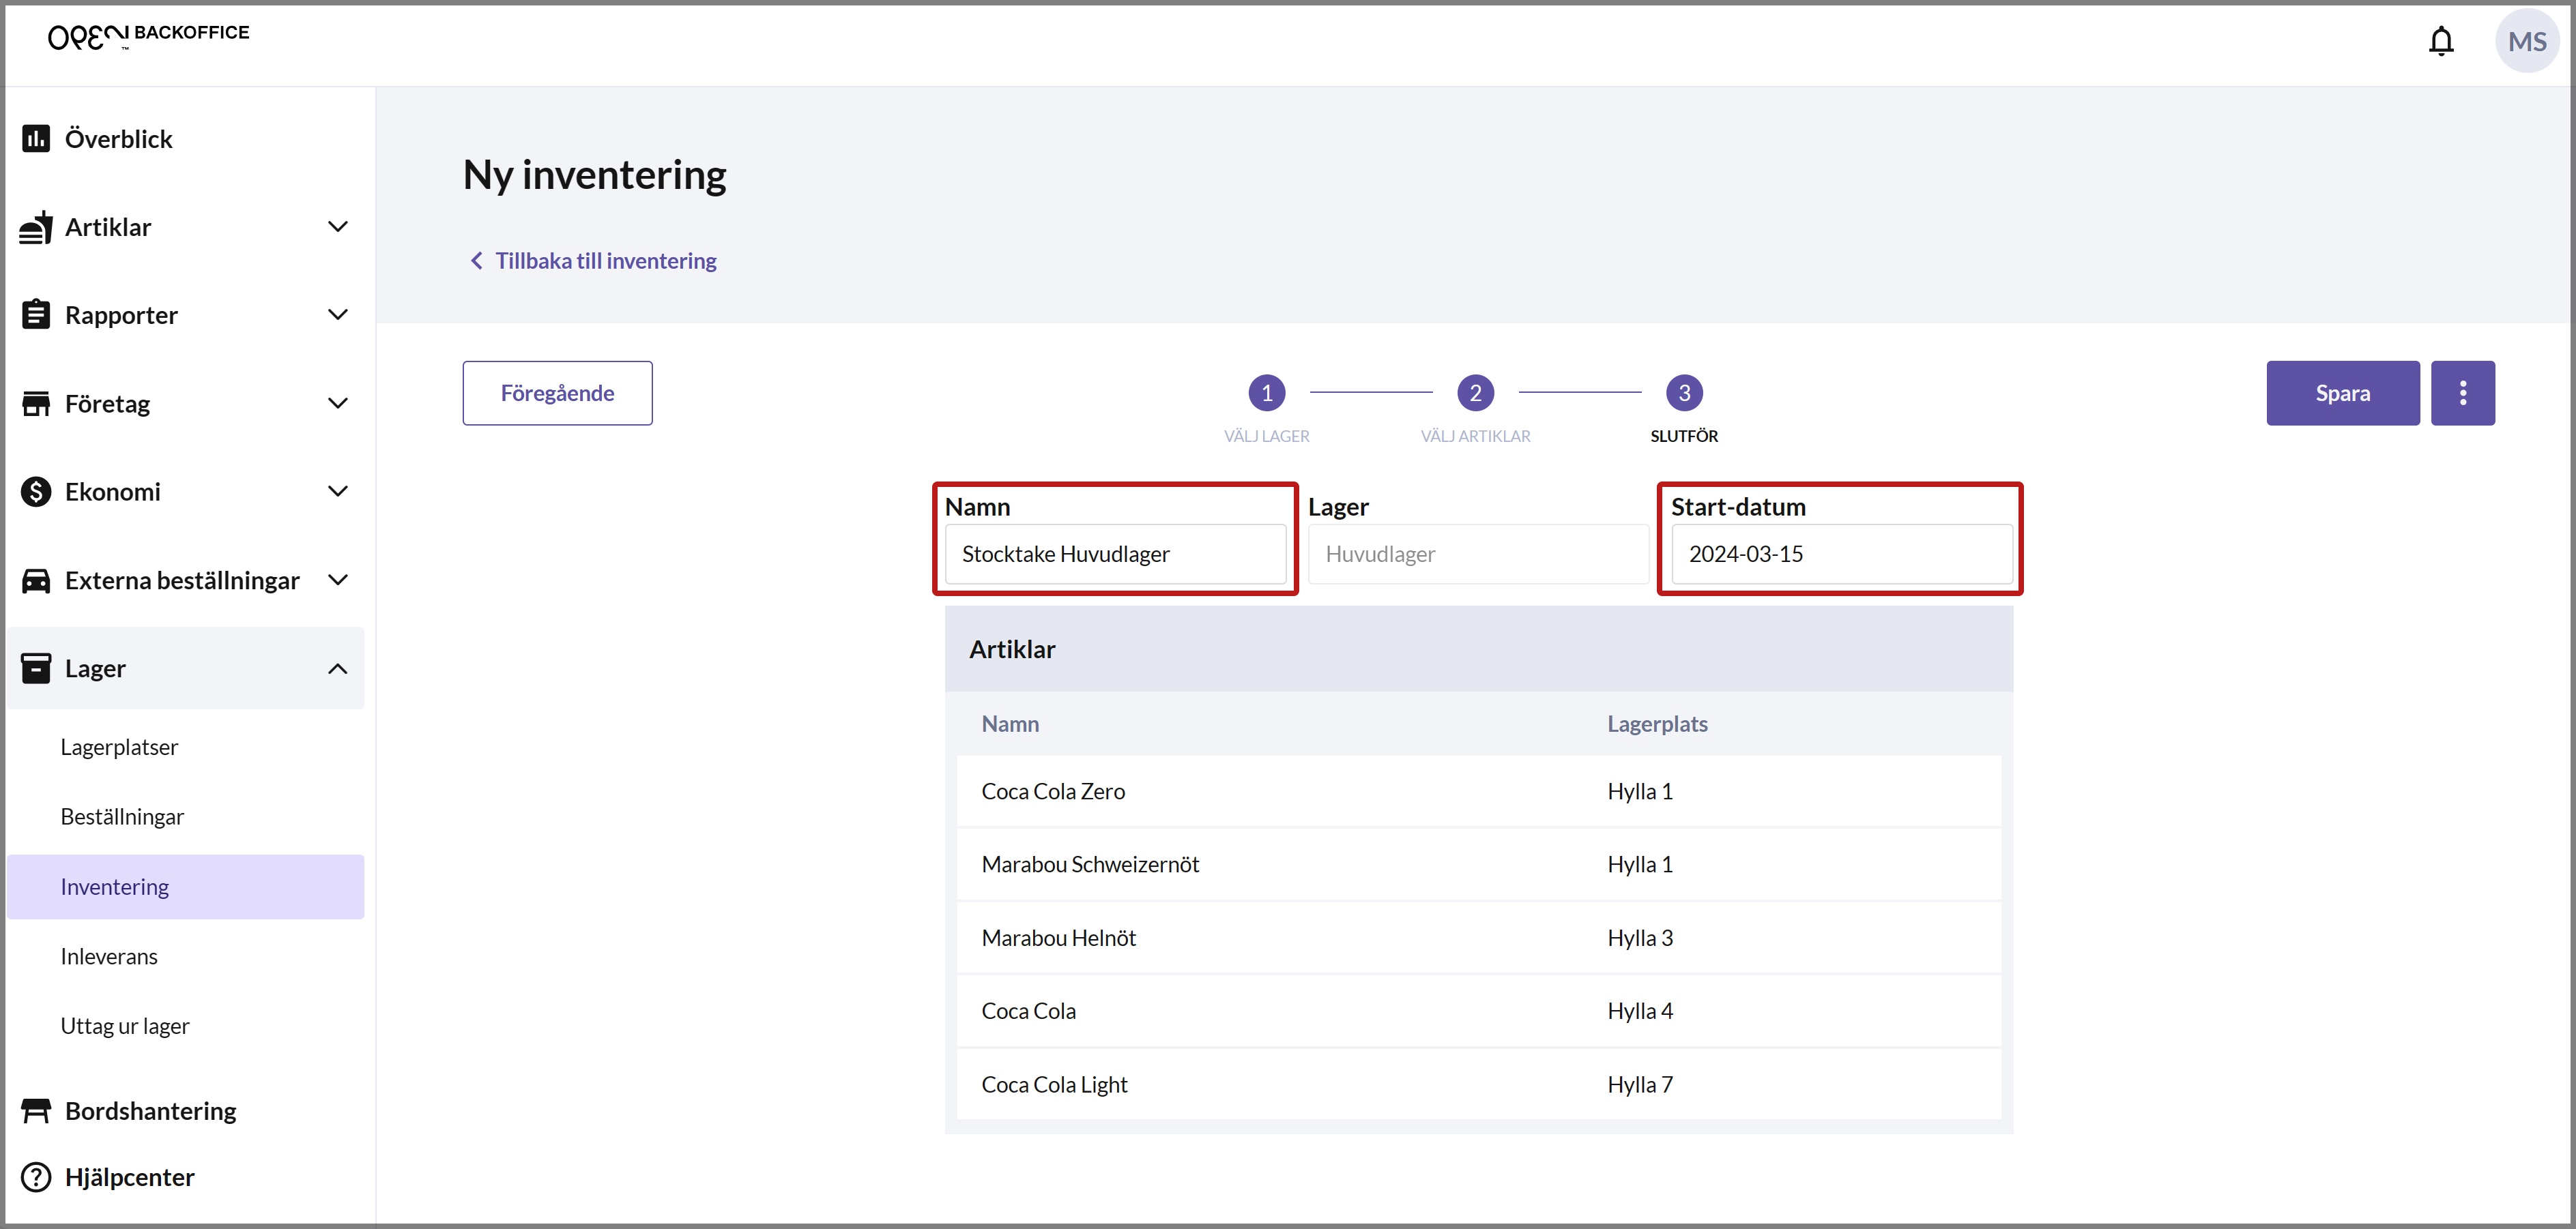Expand the Artiklar menu chevron

(338, 227)
